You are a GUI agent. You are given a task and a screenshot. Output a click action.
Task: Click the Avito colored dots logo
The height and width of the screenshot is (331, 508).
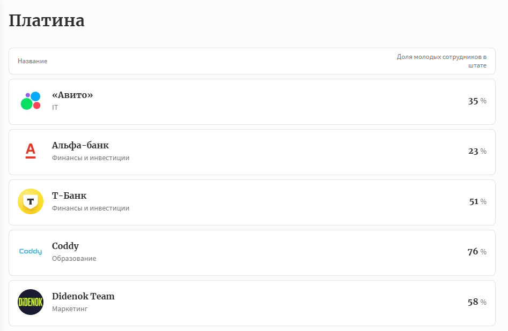[31, 101]
